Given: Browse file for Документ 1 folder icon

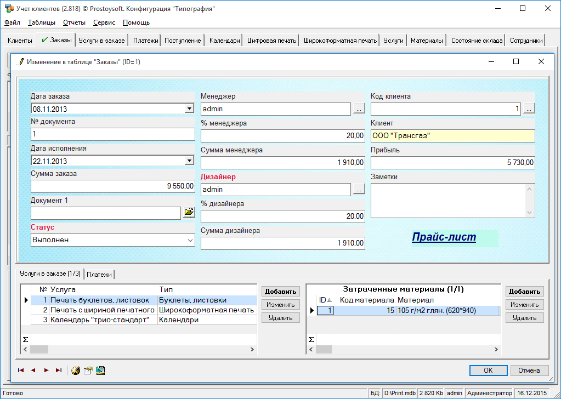Looking at the screenshot, I should tap(189, 212).
